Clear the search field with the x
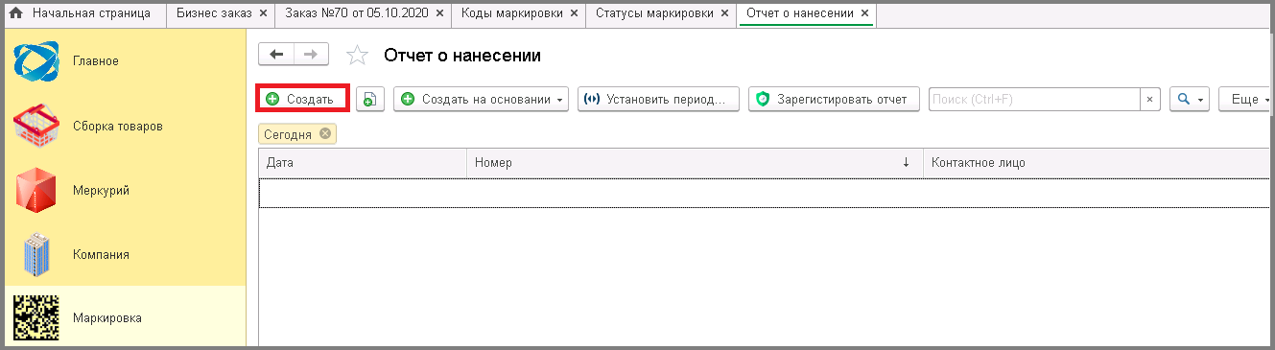This screenshot has width=1275, height=350. (x=1150, y=100)
